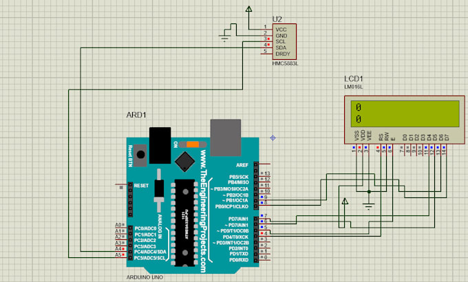
Task: Click the VEE pin label on LCD
Action: (x=369, y=135)
